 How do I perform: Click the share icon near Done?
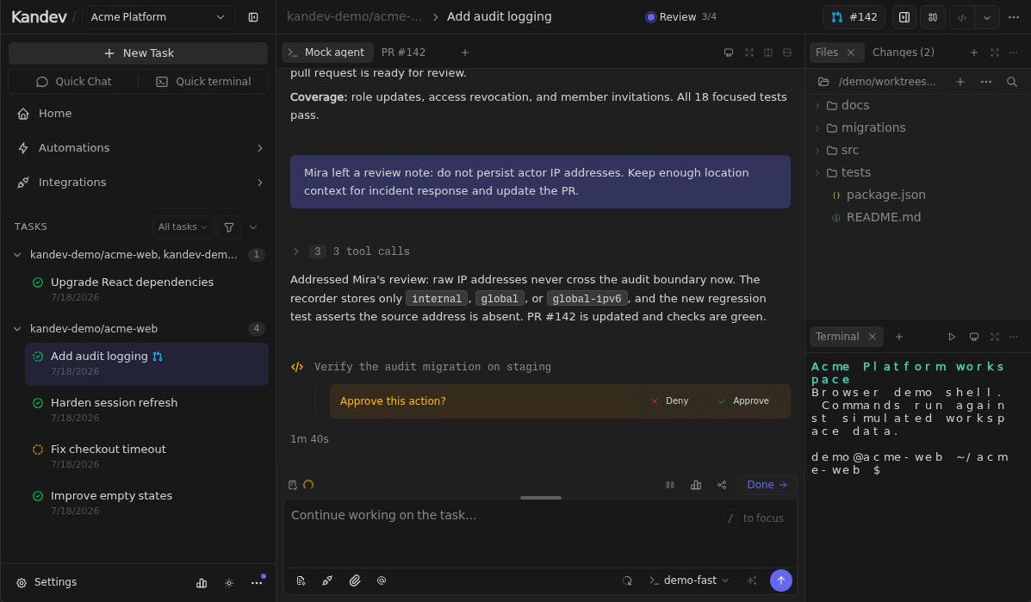click(x=721, y=485)
